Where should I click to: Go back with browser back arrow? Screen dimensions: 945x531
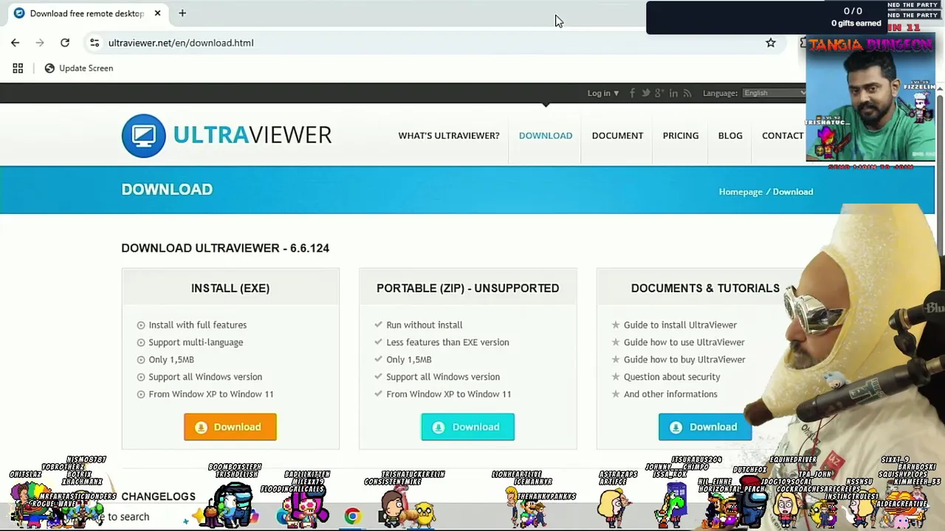click(x=15, y=43)
